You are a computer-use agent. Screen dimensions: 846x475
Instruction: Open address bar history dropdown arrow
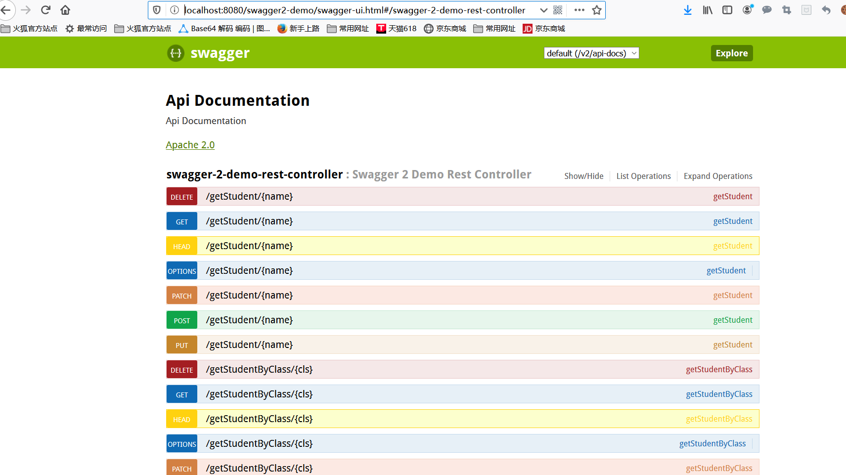[x=543, y=10]
